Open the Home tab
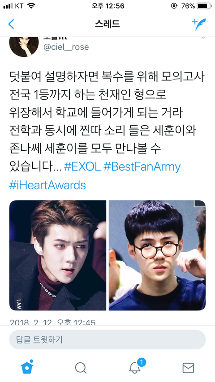Image resolution: width=215 pixels, height=382 pixels. [27, 367]
